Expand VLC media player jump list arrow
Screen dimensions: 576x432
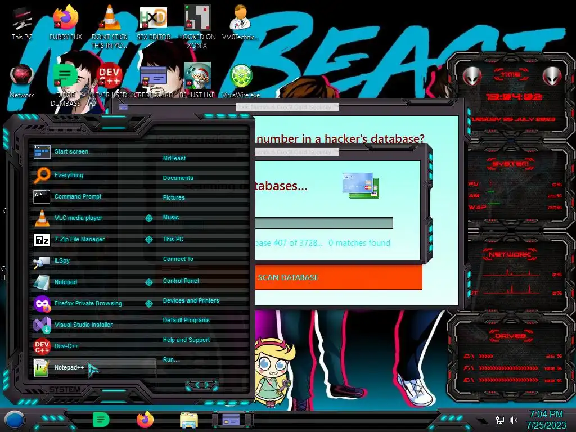(148, 218)
